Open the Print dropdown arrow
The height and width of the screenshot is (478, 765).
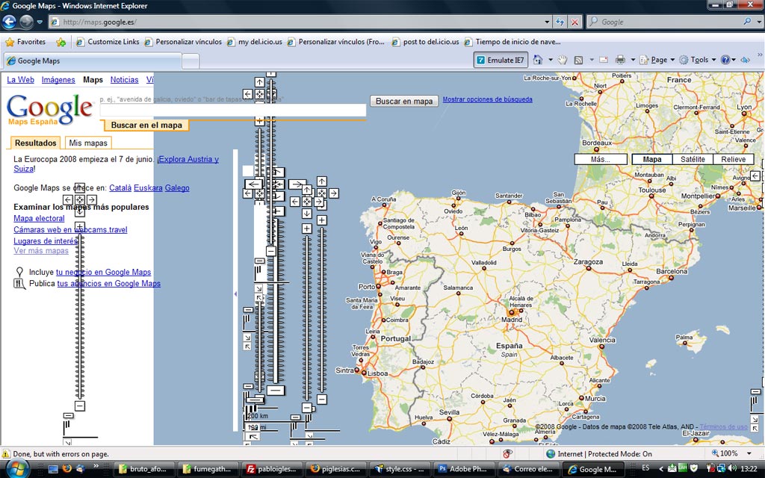click(x=633, y=60)
